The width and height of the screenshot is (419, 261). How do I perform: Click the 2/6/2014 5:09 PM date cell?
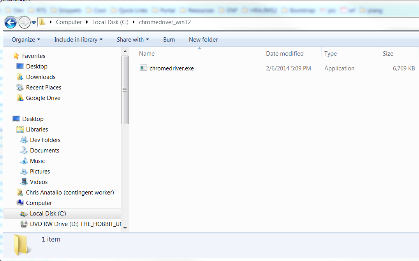288,68
